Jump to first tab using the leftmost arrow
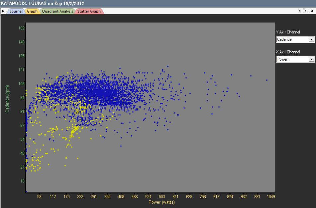The width and height of the screenshot is (316, 208). click(x=3, y=11)
